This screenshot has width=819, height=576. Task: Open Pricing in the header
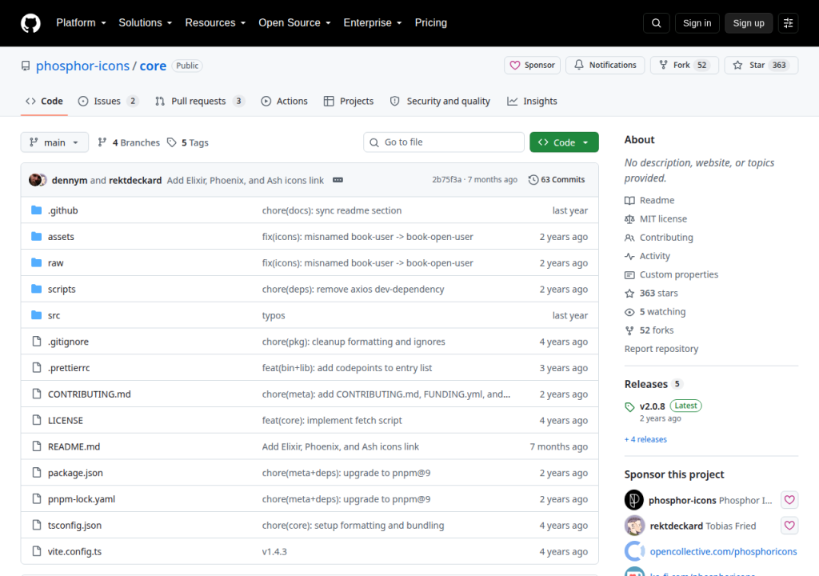coord(431,23)
